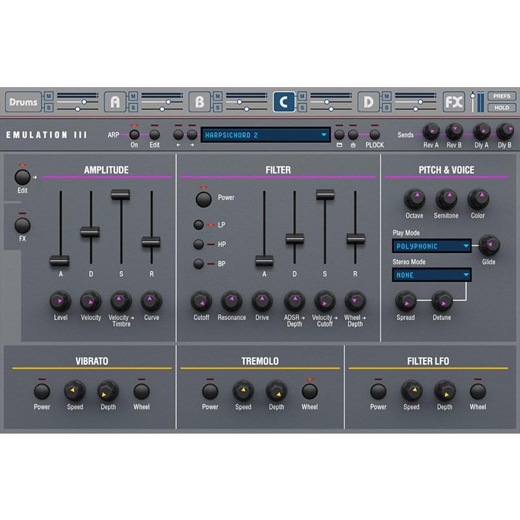Image resolution: width=520 pixels, height=520 pixels.
Task: Switch to instrument tab B
Action: pyautogui.click(x=199, y=101)
